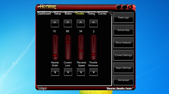Select the Curves tab
Image resolution: width=169 pixels, height=94 pixels.
click(102, 14)
